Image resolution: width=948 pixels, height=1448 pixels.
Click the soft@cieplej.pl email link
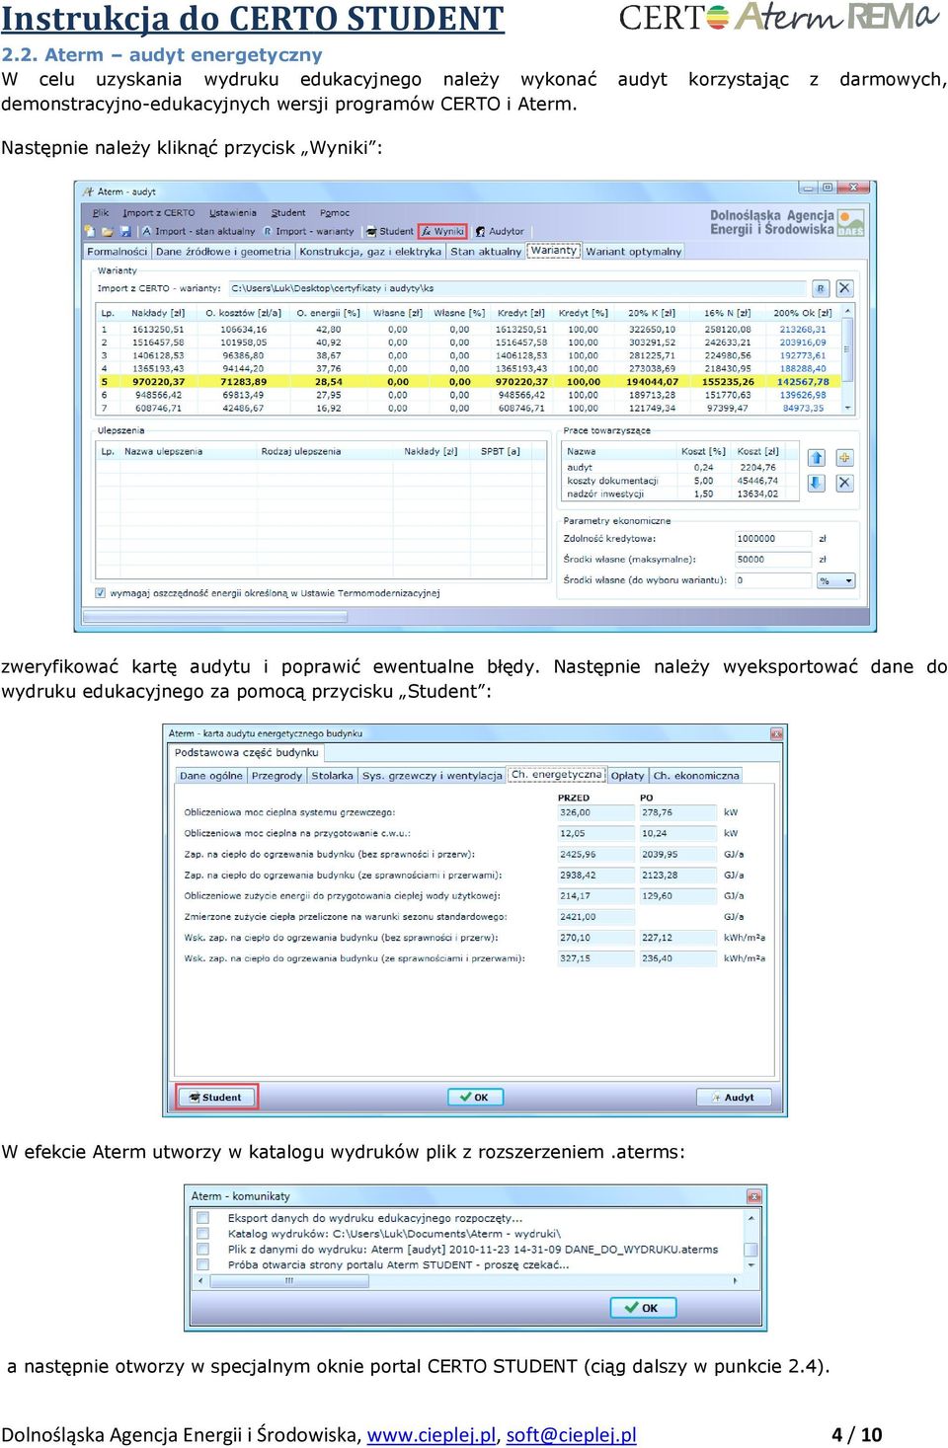[x=571, y=1434]
